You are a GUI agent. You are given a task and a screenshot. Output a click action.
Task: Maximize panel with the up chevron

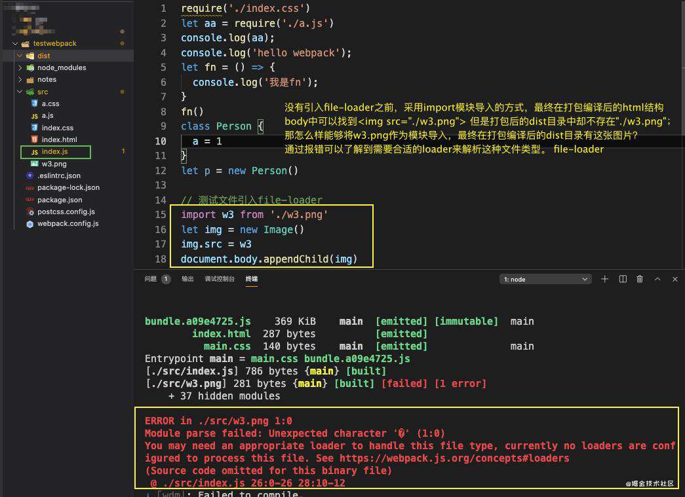657,279
